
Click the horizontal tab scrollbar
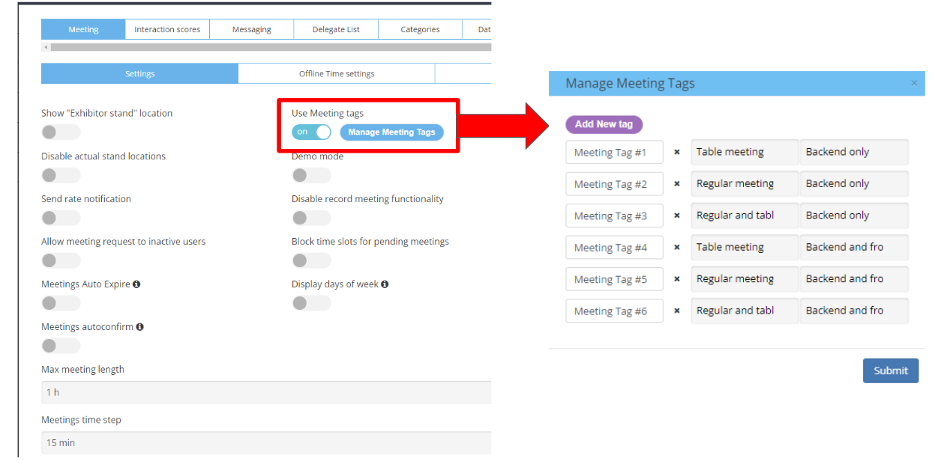point(270,47)
